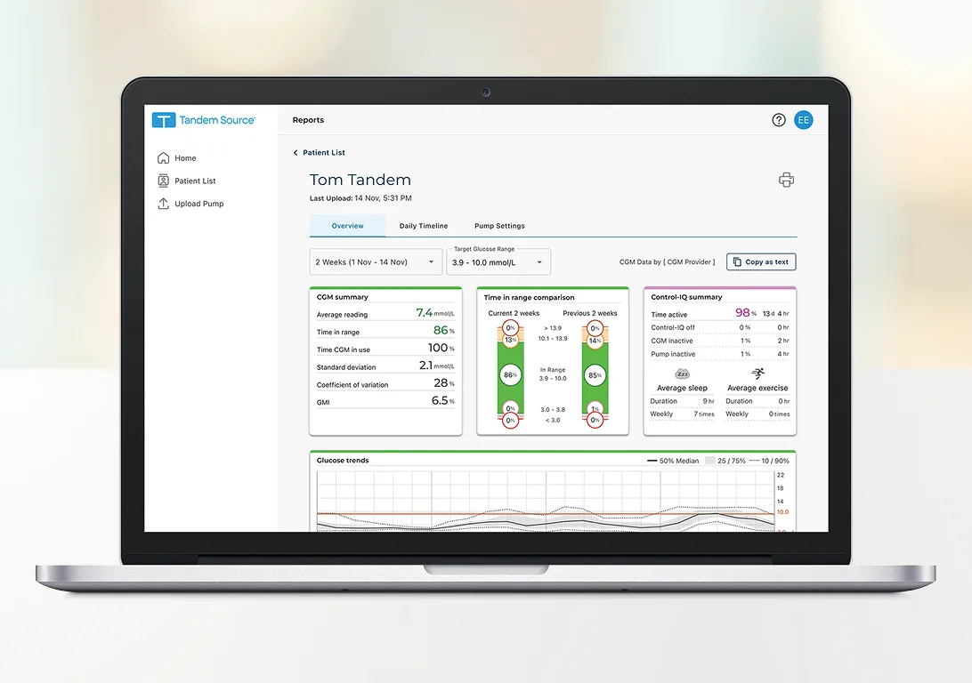Select the Patient List sidebar icon

coord(165,181)
